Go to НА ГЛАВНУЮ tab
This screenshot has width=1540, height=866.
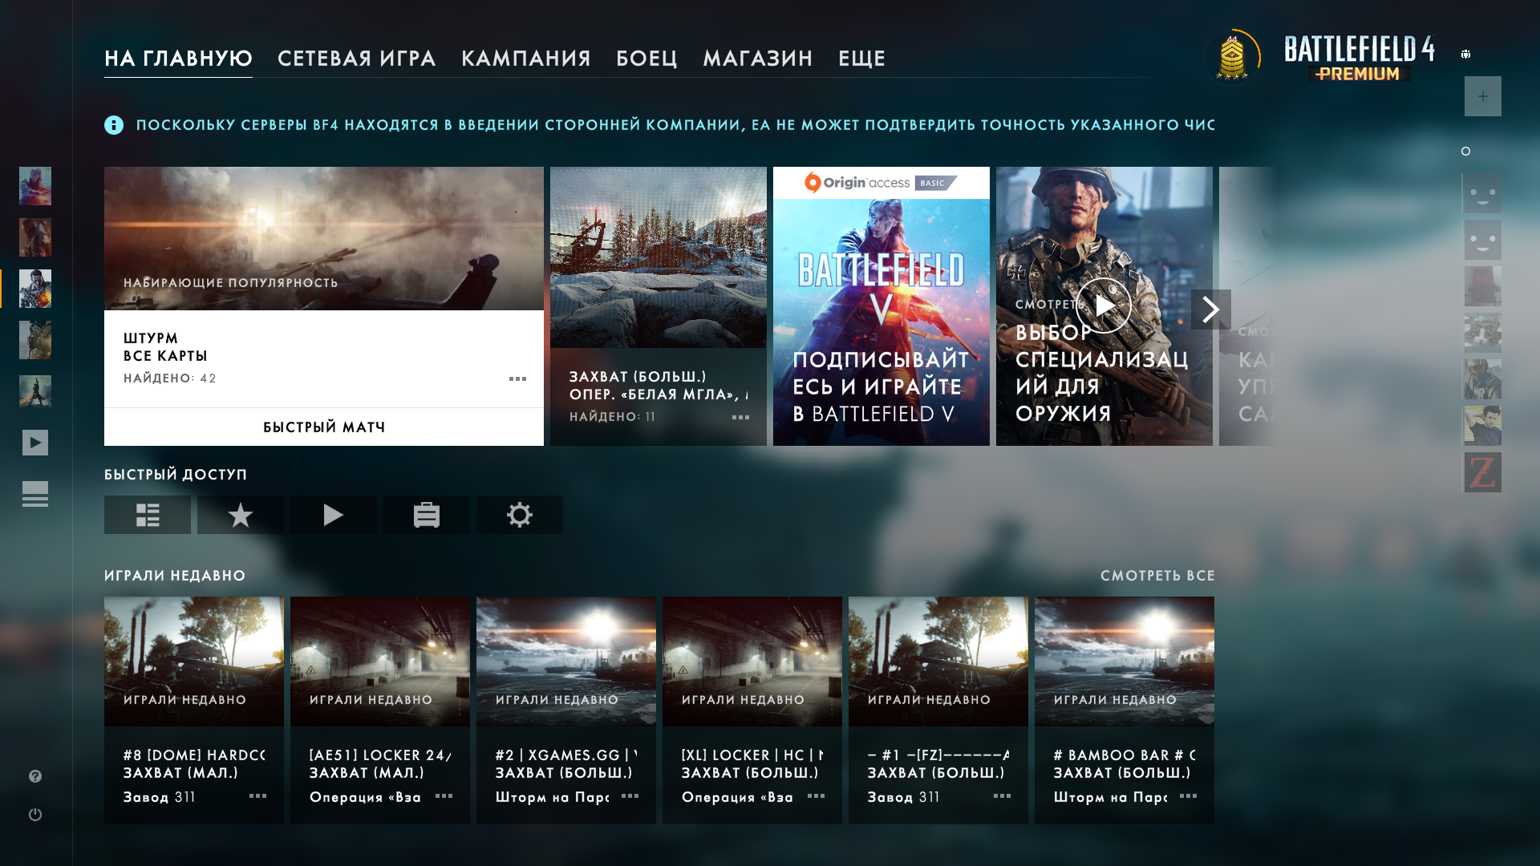pos(178,59)
